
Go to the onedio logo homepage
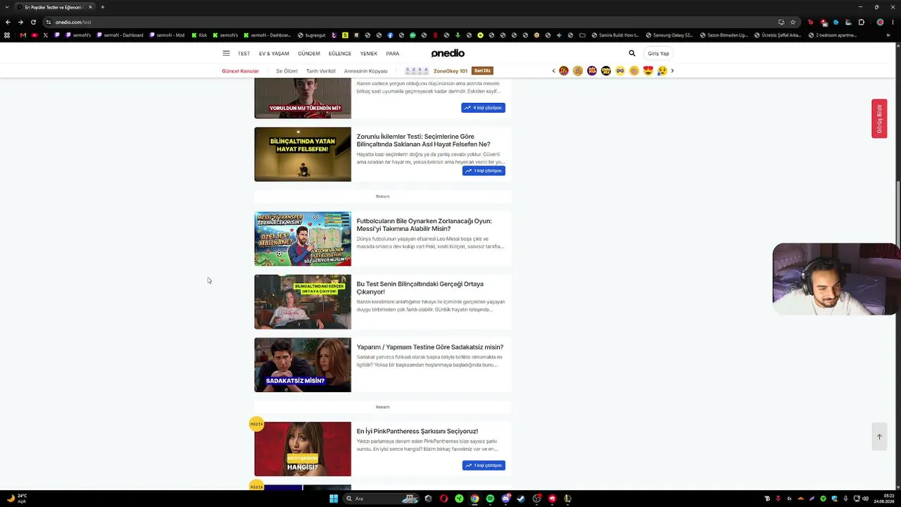point(448,54)
